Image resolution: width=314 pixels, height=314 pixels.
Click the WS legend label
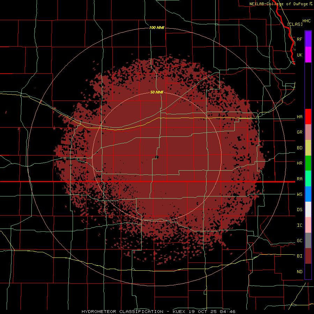tap(299, 194)
